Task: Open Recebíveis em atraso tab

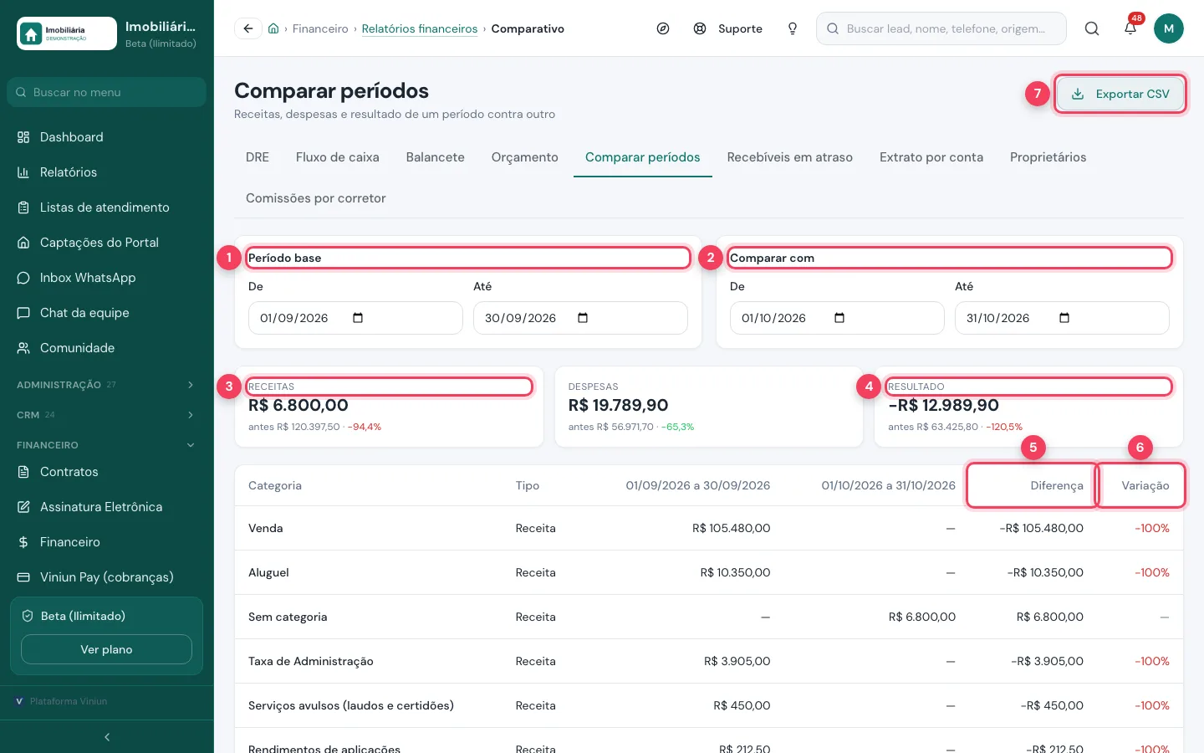Action: (790, 157)
